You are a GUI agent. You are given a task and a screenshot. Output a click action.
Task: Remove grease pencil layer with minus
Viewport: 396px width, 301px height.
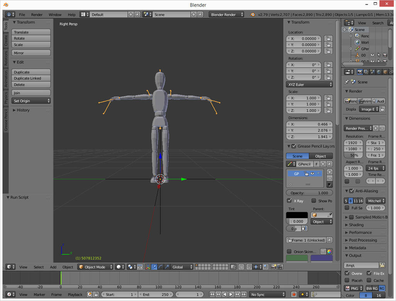(329, 178)
